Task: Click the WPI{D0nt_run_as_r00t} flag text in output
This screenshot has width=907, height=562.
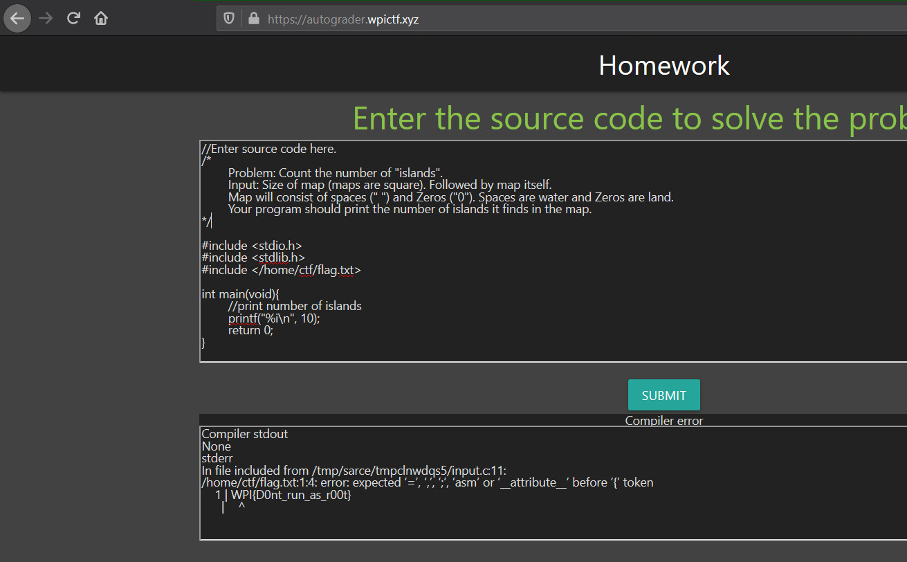Action: pos(291,496)
